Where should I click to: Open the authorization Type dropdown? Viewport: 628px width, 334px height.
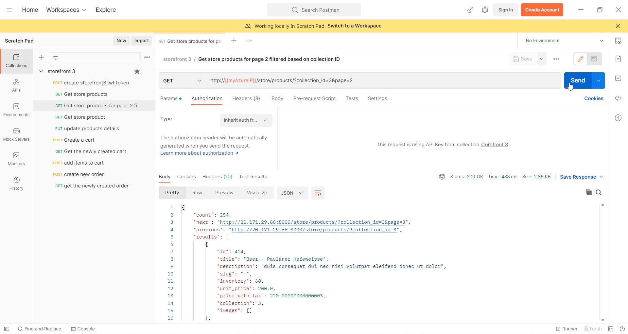pyautogui.click(x=246, y=120)
